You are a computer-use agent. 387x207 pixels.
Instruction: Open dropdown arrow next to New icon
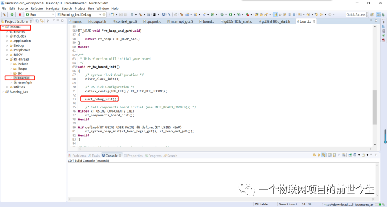coord(117,15)
